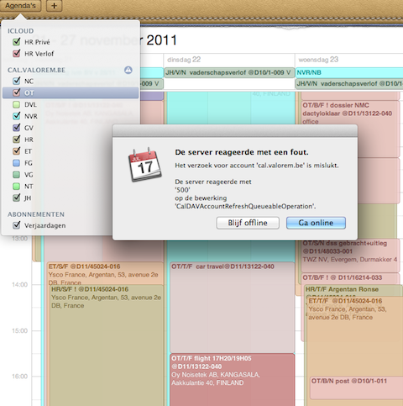Click the warning icon next to CAL.VALOREM.BE
Image resolution: width=403 pixels, height=406 pixels.
[128, 70]
